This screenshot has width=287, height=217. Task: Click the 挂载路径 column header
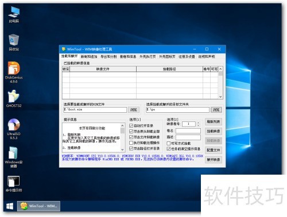point(169,69)
